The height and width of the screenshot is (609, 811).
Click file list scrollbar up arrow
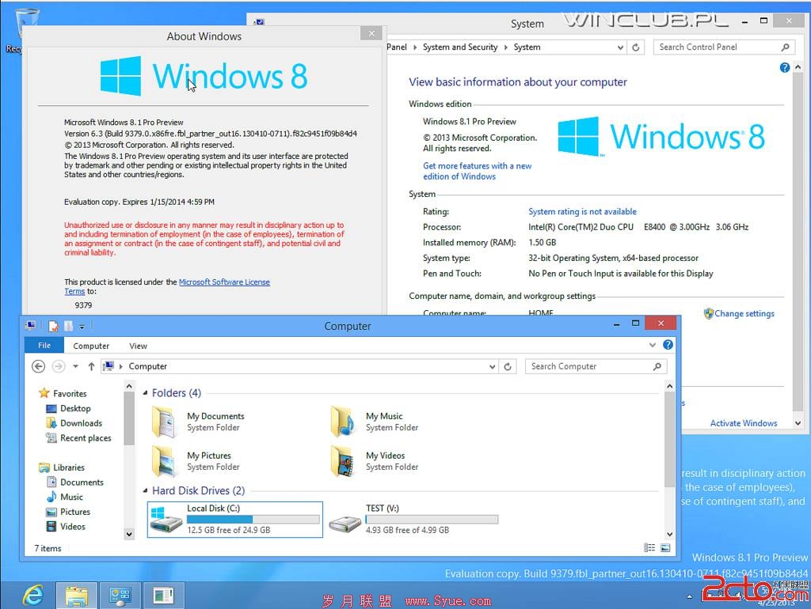(x=669, y=386)
